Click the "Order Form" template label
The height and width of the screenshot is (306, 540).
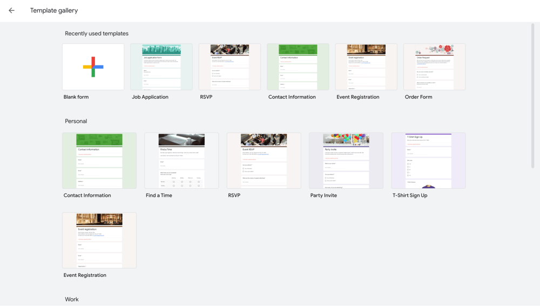(x=418, y=97)
